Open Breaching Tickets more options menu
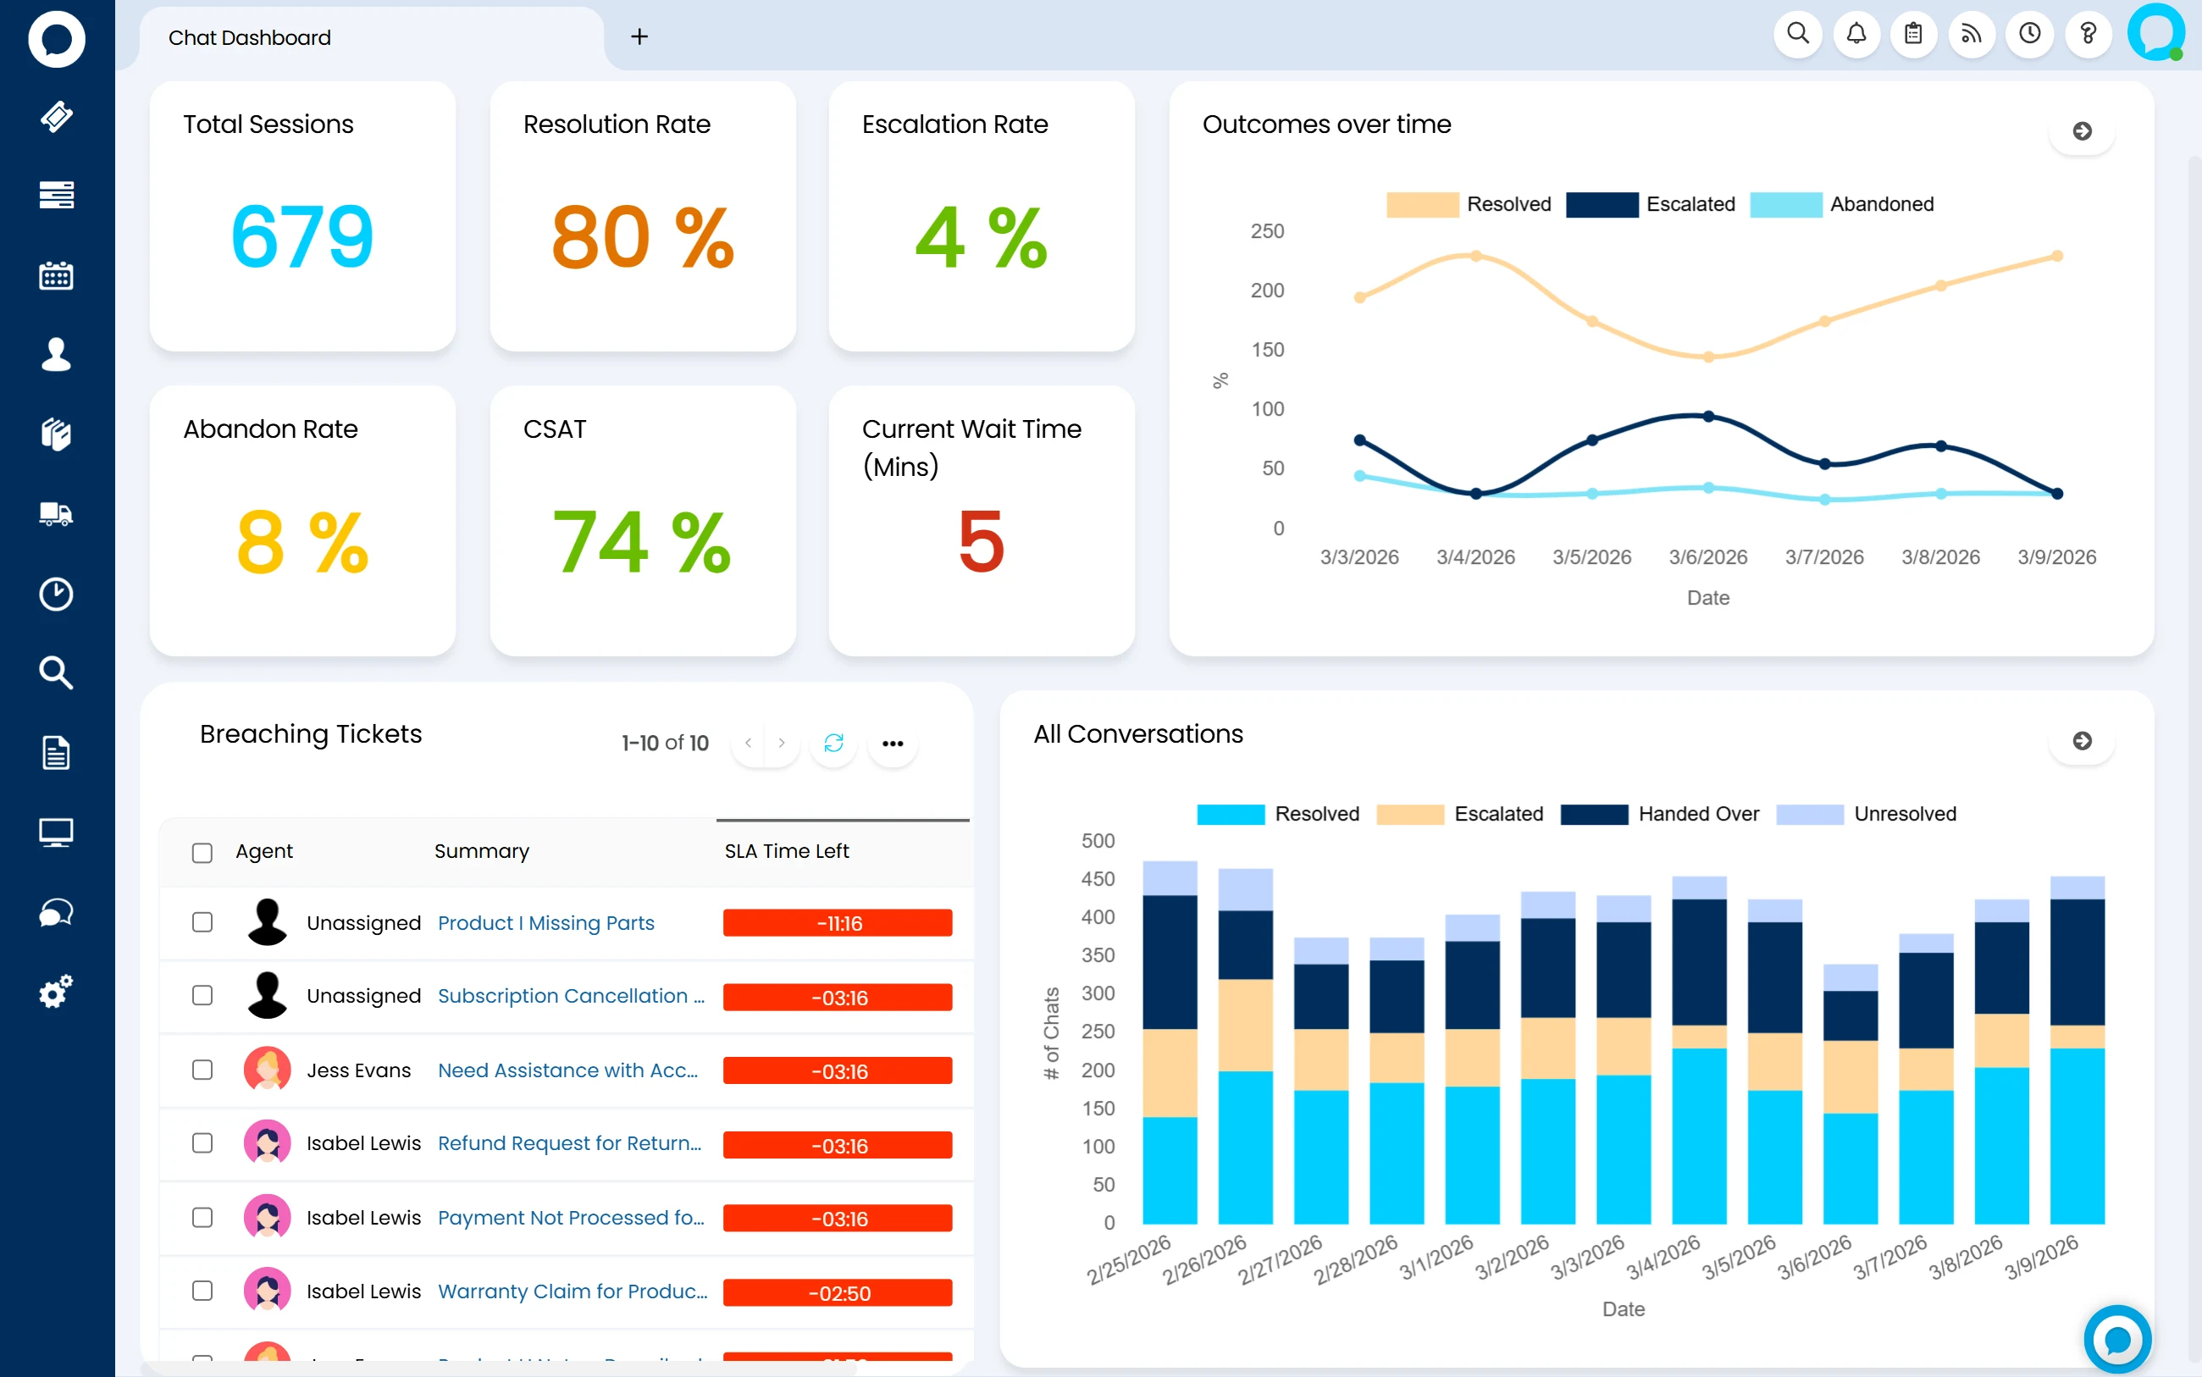Screen dimensions: 2202x1377 [x=893, y=744]
